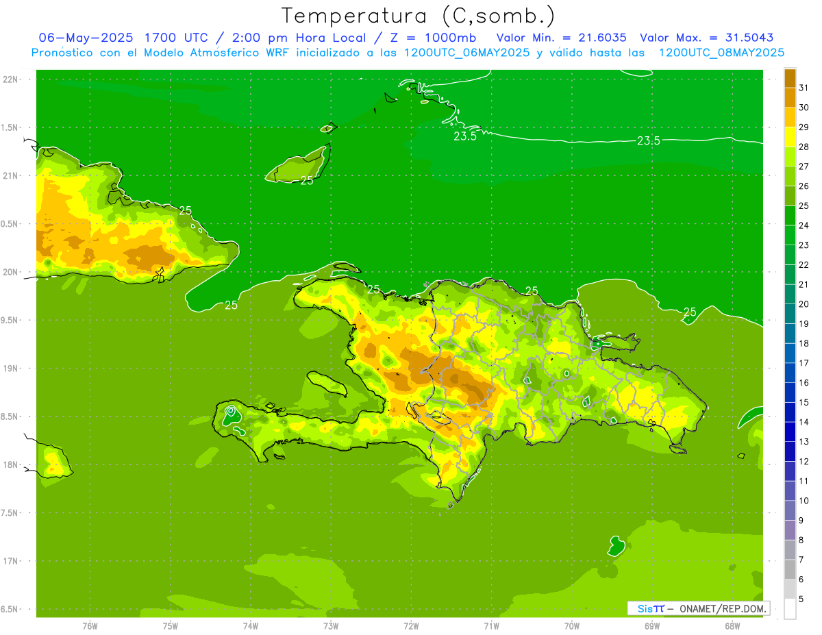This screenshot has width=822, height=635.
Task: Click the blue colorbar swatch between 15 and 16
Action: coord(790,392)
